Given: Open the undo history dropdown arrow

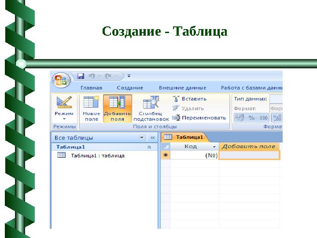Looking at the screenshot, I should [100, 76].
